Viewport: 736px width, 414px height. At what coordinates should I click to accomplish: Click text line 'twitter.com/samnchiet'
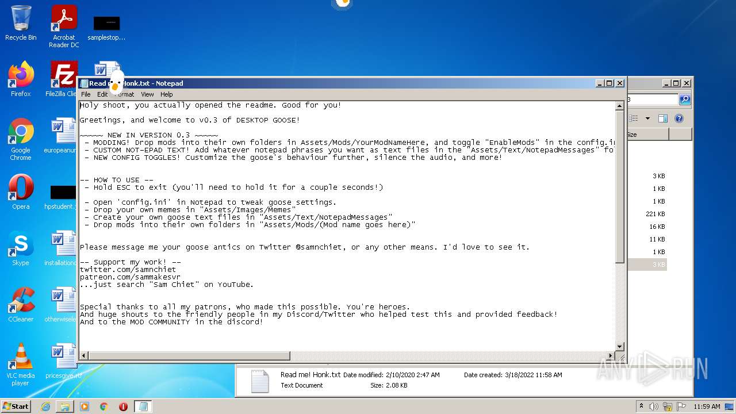(128, 270)
